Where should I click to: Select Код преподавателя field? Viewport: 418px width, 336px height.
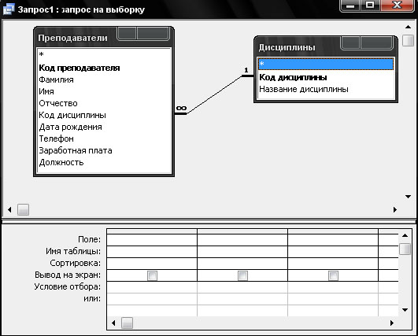pyautogui.click(x=104, y=68)
